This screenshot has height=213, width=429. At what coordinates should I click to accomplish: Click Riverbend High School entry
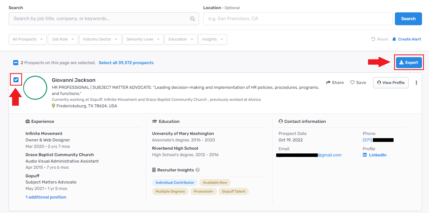175,148
